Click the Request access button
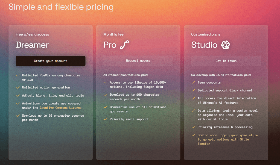280x165 pixels. [138, 61]
